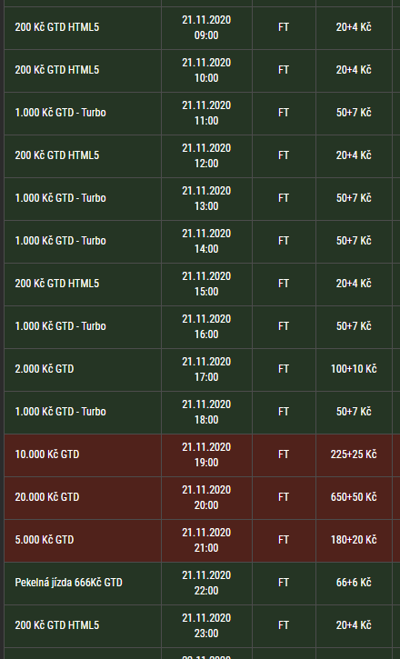The height and width of the screenshot is (659, 400).
Task: Click the 21.11.2020 20:00 start time
Action: [x=206, y=497]
